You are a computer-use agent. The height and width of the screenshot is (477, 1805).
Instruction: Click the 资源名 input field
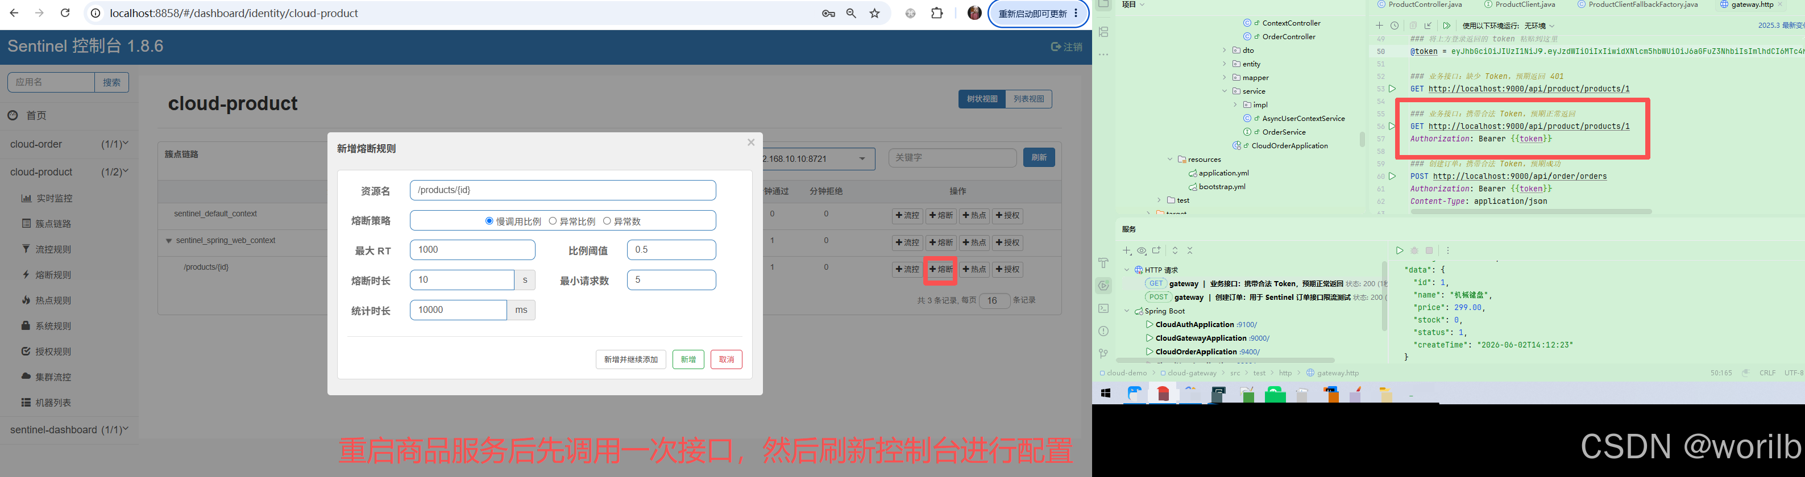[563, 190]
